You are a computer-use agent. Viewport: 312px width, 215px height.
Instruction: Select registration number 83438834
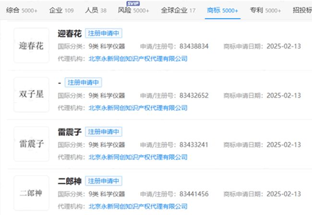194,47
